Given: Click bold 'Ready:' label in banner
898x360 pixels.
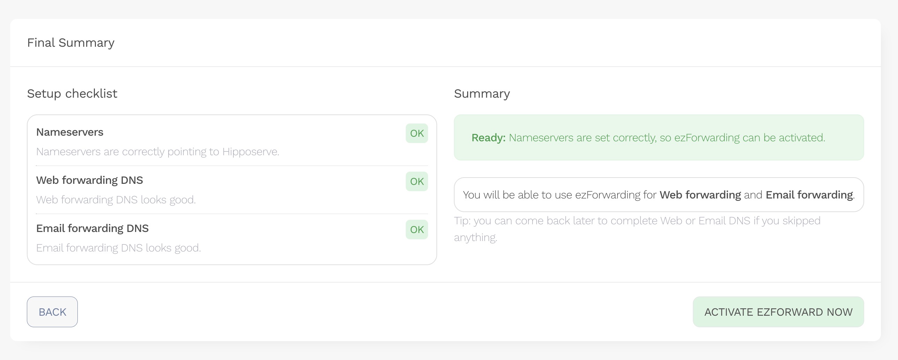Looking at the screenshot, I should [488, 138].
